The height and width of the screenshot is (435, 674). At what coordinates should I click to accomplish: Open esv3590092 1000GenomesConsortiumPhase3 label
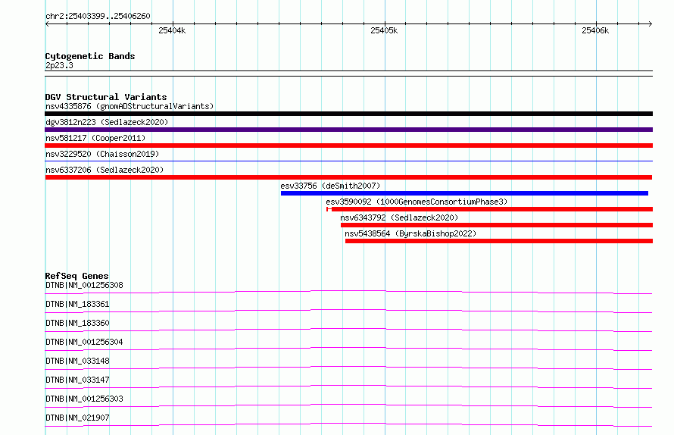[417, 202]
